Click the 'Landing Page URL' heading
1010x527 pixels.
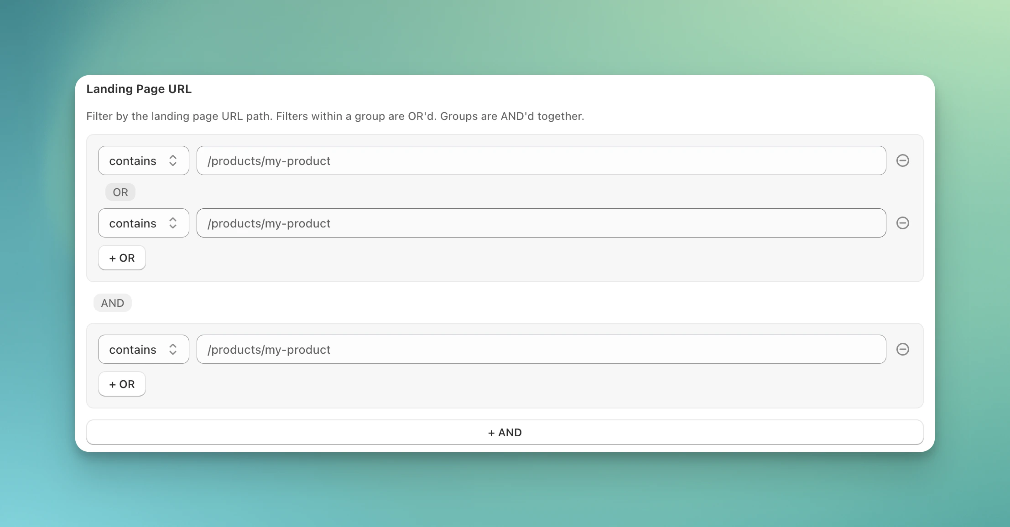point(139,89)
